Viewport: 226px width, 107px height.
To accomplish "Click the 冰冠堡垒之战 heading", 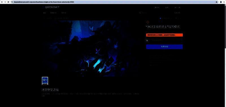I will 50,90.
